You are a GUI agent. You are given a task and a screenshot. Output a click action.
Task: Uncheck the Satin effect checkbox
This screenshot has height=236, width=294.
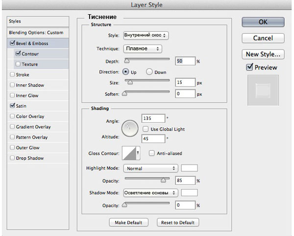(12, 105)
